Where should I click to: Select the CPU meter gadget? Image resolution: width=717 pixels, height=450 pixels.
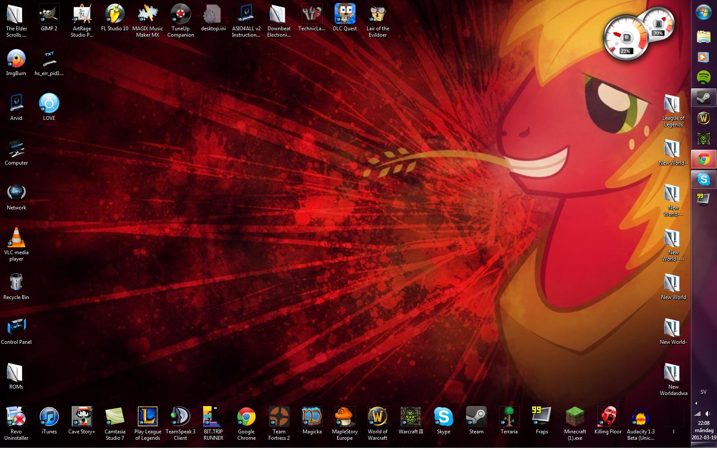[626, 38]
